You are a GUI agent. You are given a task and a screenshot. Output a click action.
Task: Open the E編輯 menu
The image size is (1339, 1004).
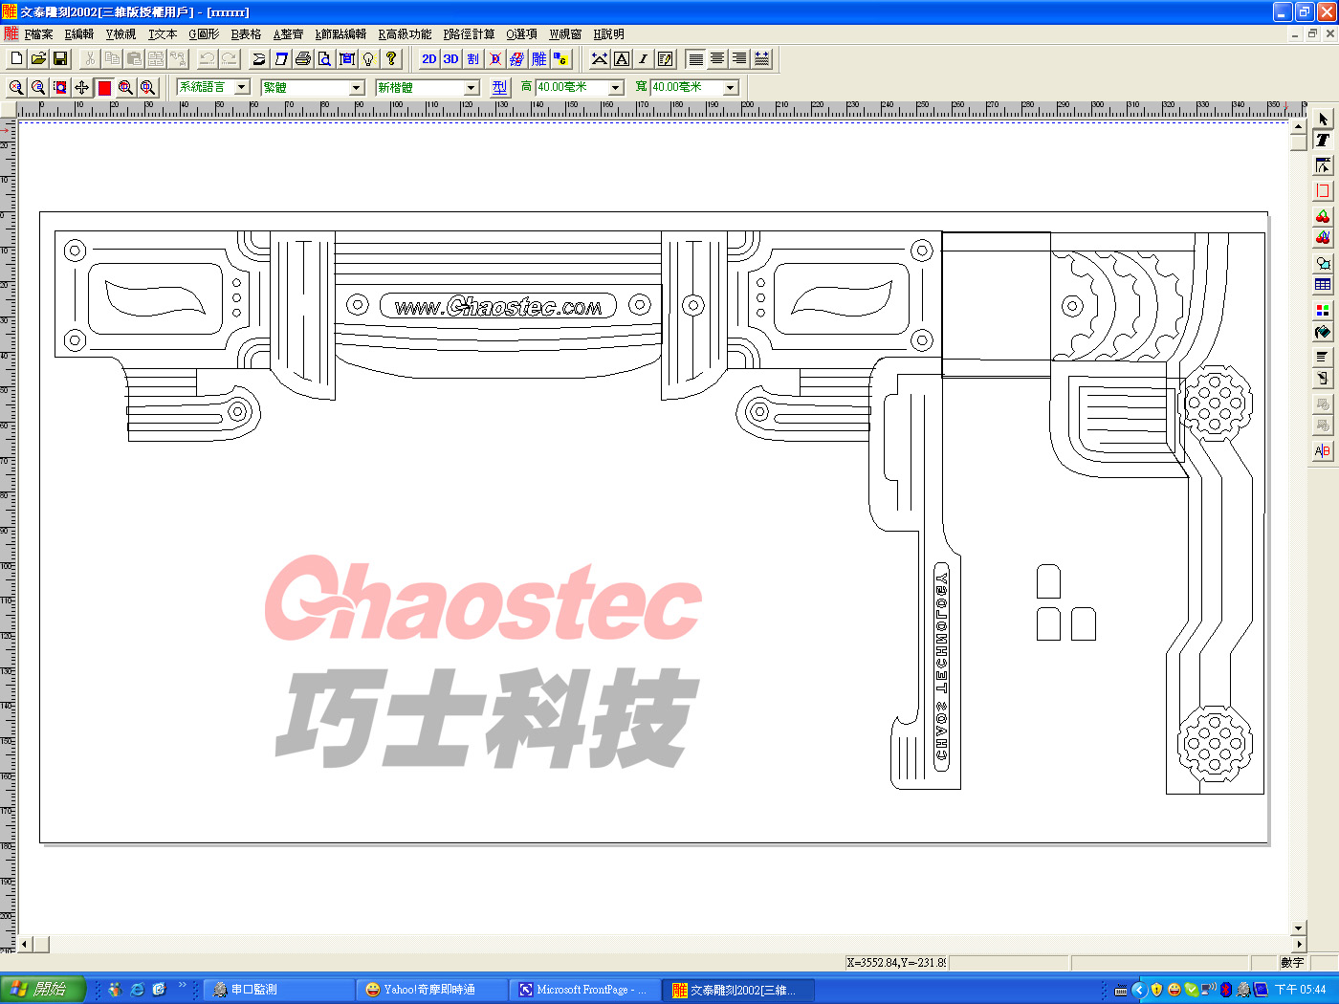[79, 34]
